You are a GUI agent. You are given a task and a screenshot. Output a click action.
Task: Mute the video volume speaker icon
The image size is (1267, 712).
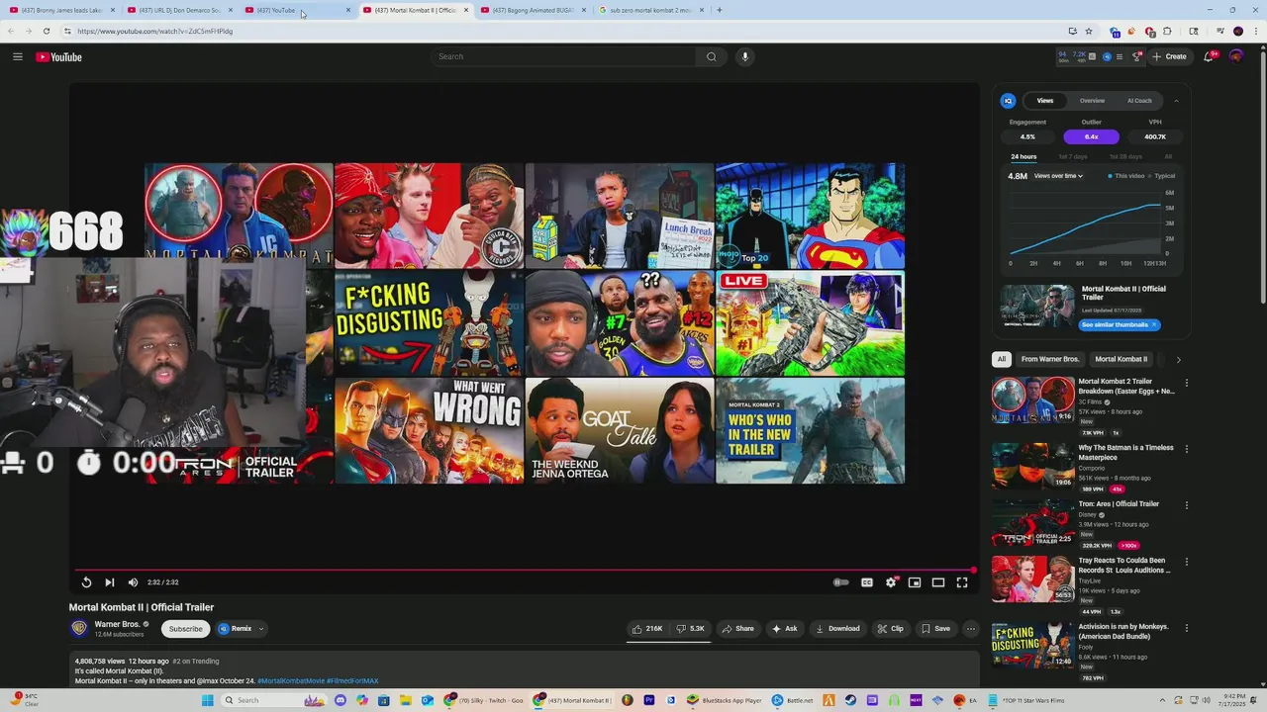(133, 582)
